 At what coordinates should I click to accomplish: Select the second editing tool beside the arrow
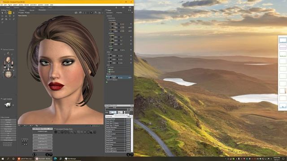point(6,13)
